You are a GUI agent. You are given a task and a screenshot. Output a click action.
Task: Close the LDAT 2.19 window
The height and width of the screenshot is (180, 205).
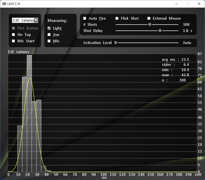tap(199, 4)
